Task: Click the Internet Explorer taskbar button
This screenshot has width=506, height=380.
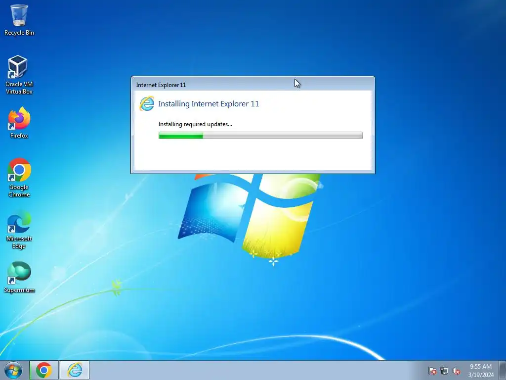Action: pos(75,370)
